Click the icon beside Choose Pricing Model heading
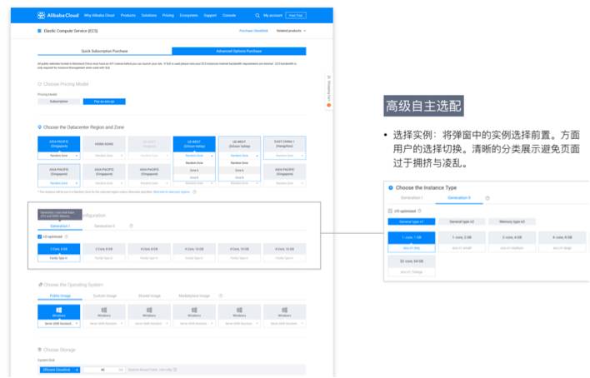This screenshot has height=378, width=590. click(39, 84)
